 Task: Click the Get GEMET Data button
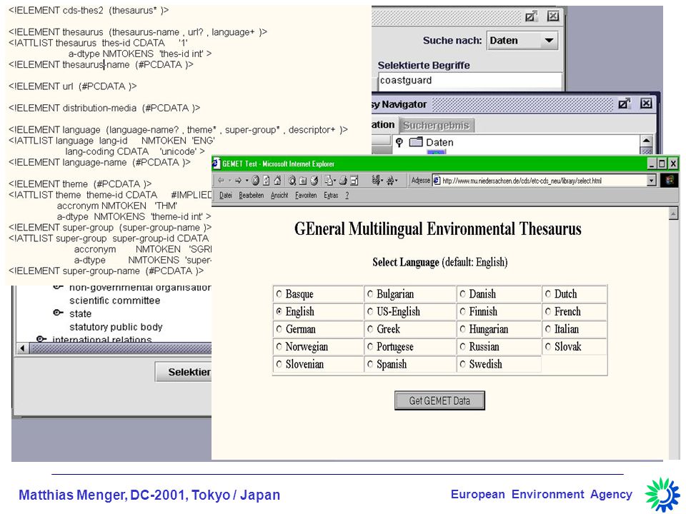click(x=439, y=400)
